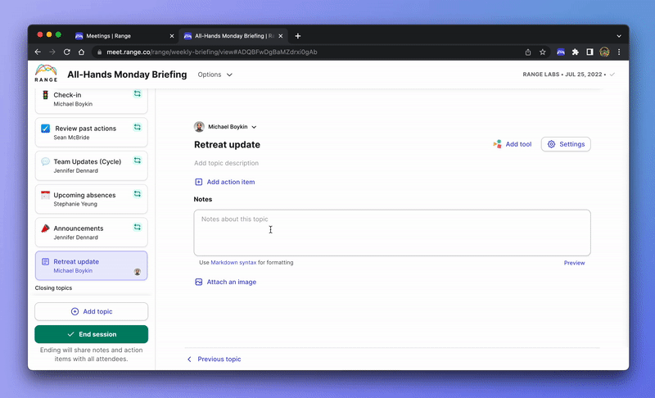The image size is (655, 398).
Task: Click the saved checkmark next to the date
Action: pos(612,75)
